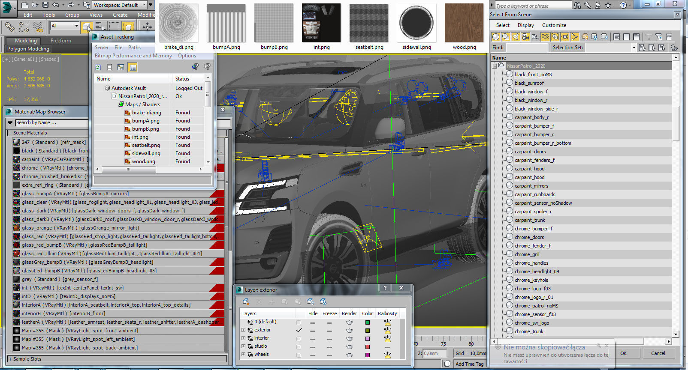Image resolution: width=688 pixels, height=370 pixels.
Task: Expand the studio layer tree node
Action: [244, 346]
